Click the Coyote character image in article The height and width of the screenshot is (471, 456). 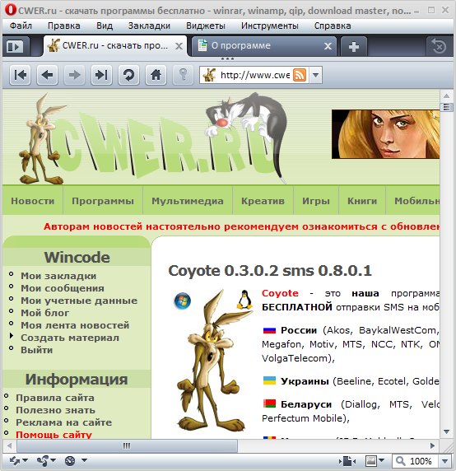tap(213, 361)
